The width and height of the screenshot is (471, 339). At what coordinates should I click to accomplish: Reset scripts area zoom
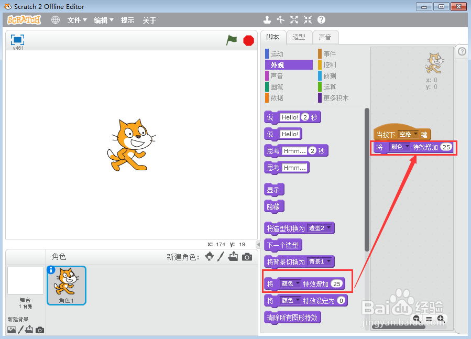(429, 319)
